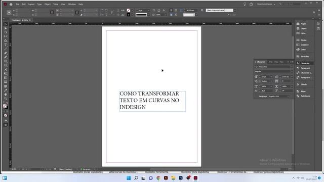The height and width of the screenshot is (182, 324).
Task: Toggle constrain proportions for scaling percentages
Action: [76, 13]
